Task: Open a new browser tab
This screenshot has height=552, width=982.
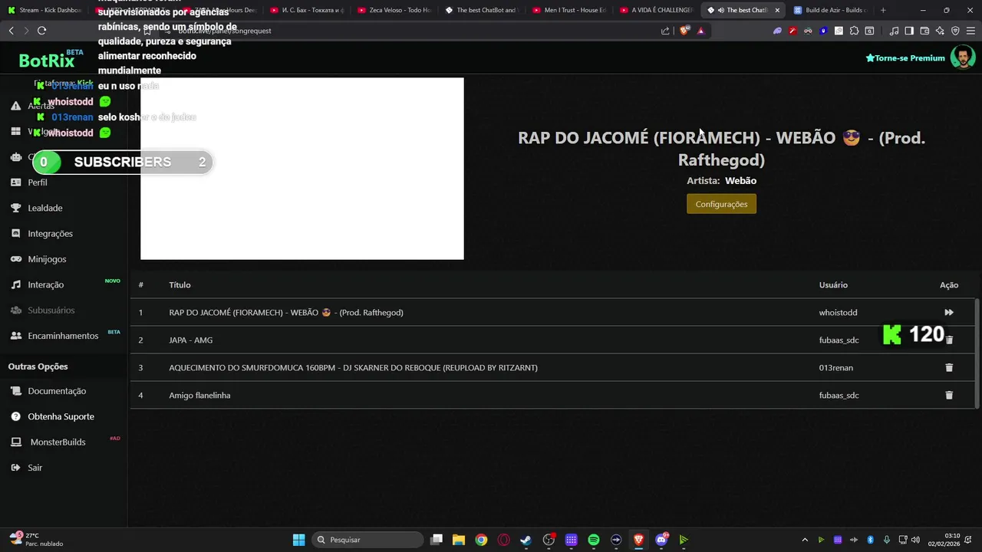Action: pyautogui.click(x=883, y=10)
